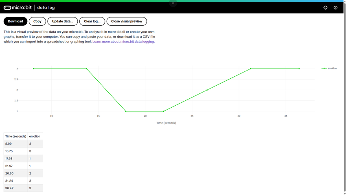Click the data log title text

(x=46, y=7)
